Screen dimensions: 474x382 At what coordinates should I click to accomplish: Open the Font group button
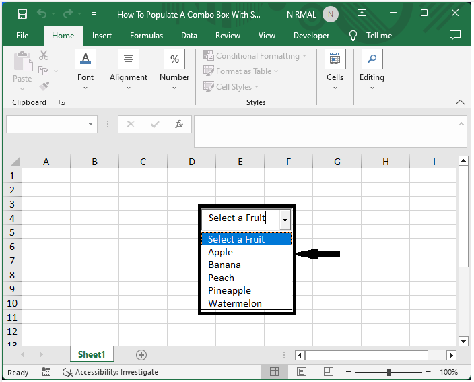86,70
